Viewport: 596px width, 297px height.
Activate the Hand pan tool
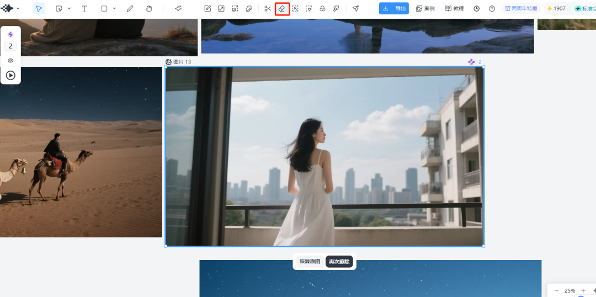click(149, 9)
